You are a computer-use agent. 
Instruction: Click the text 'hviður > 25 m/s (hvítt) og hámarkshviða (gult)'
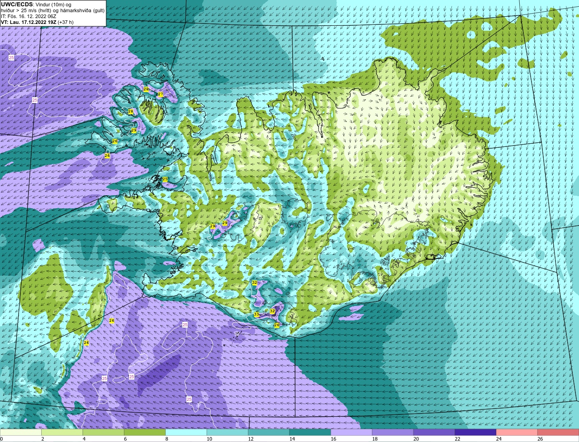point(52,10)
